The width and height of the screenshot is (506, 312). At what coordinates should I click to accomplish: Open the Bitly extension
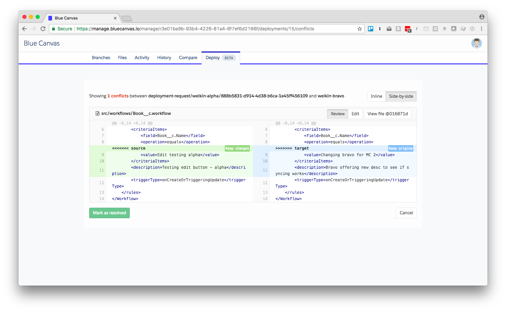(x=398, y=29)
